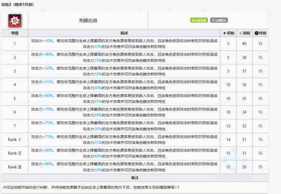
Task: Click the play-arrow icon in 初始 header
Action: click(225, 33)
